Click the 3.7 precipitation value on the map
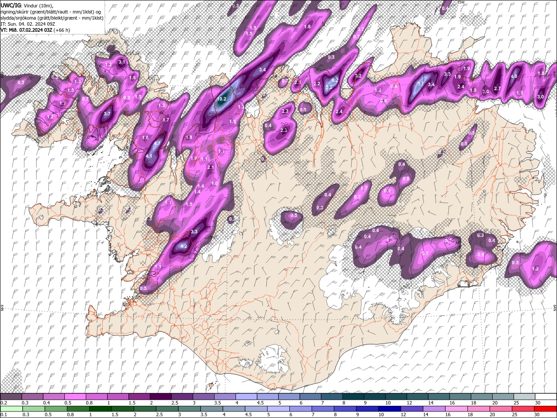This screenshot has width=557, height=418. pos(107,115)
